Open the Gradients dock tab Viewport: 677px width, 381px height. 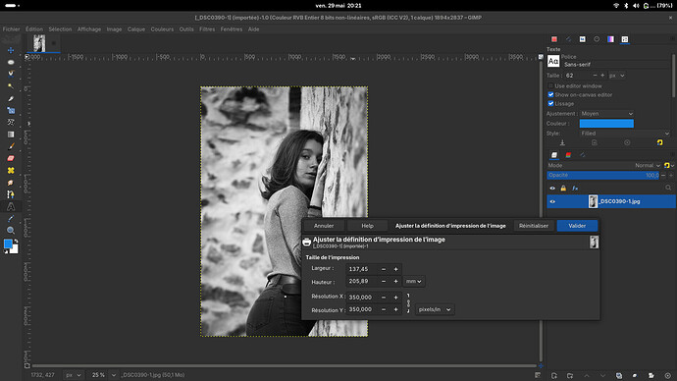click(610, 39)
